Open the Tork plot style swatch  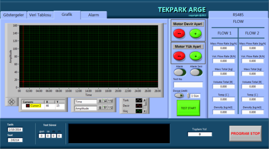pos(139,100)
